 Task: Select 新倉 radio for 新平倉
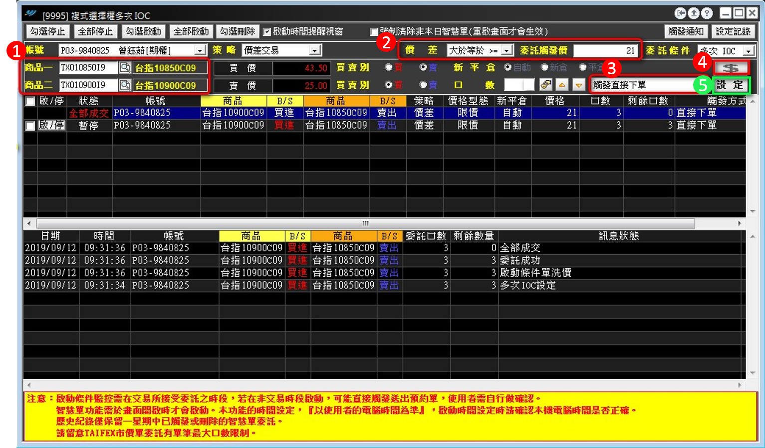[544, 67]
